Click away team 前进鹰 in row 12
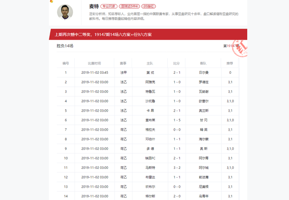Viewport: 289px width, 200px height. tap(204, 177)
